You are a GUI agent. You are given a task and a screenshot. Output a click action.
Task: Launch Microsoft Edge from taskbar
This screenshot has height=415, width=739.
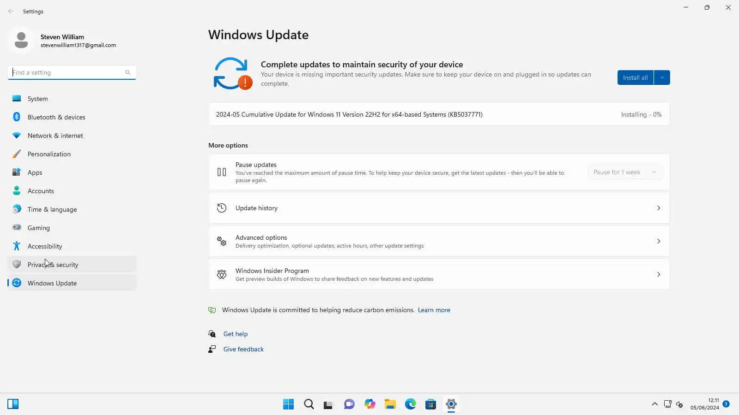411,404
